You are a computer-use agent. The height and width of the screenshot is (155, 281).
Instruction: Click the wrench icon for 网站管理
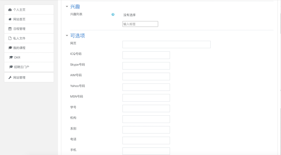(10, 77)
